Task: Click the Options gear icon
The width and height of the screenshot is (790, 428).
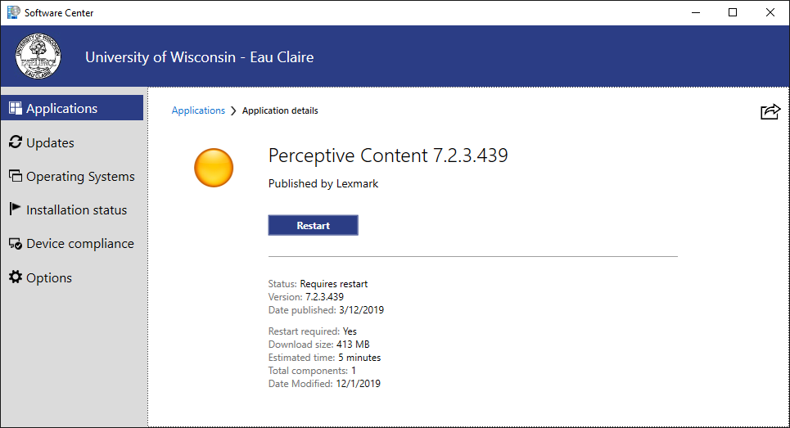Action: tap(16, 277)
